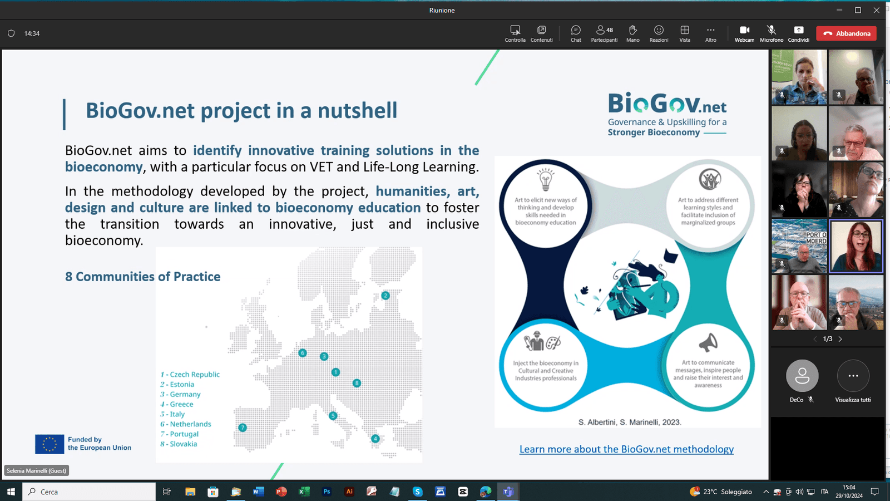Go to previous page of participant videos
890x501 pixels.
815,339
